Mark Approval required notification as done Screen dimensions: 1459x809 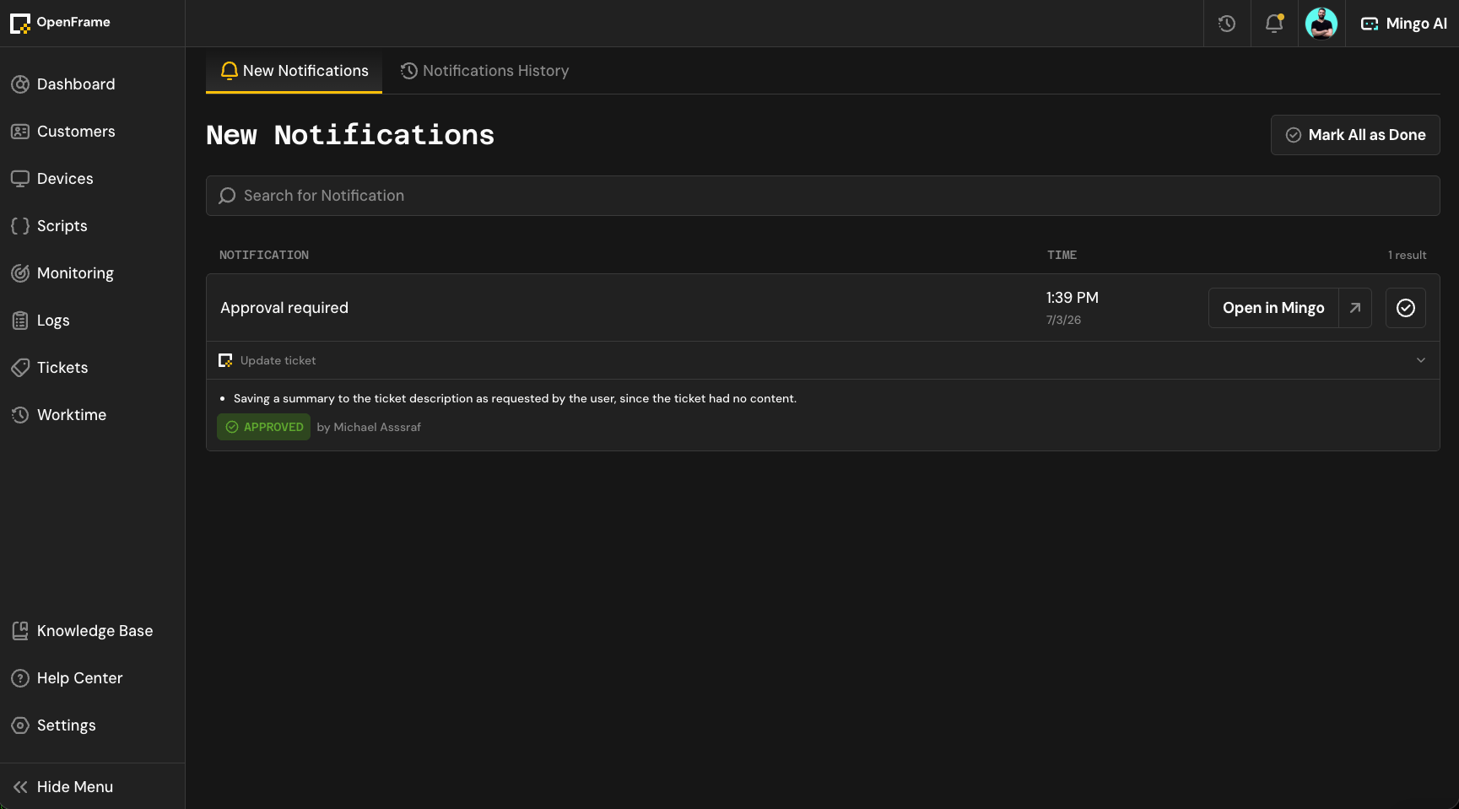click(x=1406, y=308)
